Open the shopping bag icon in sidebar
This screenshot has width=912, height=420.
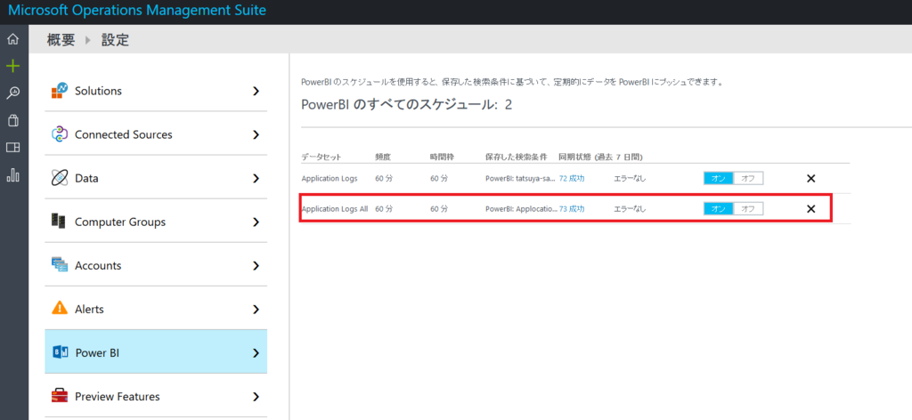click(12, 120)
